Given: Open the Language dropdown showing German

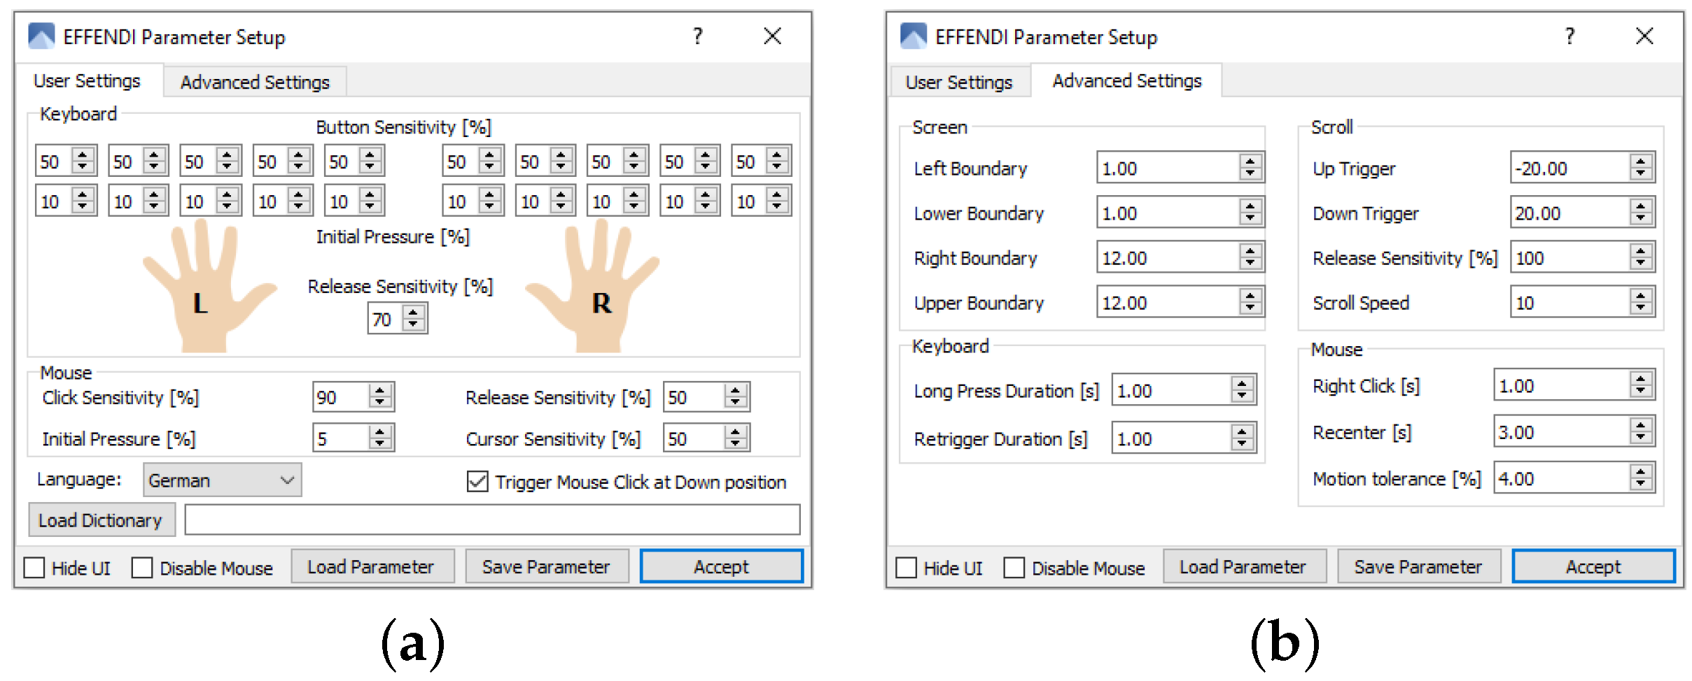Looking at the screenshot, I should tap(222, 480).
